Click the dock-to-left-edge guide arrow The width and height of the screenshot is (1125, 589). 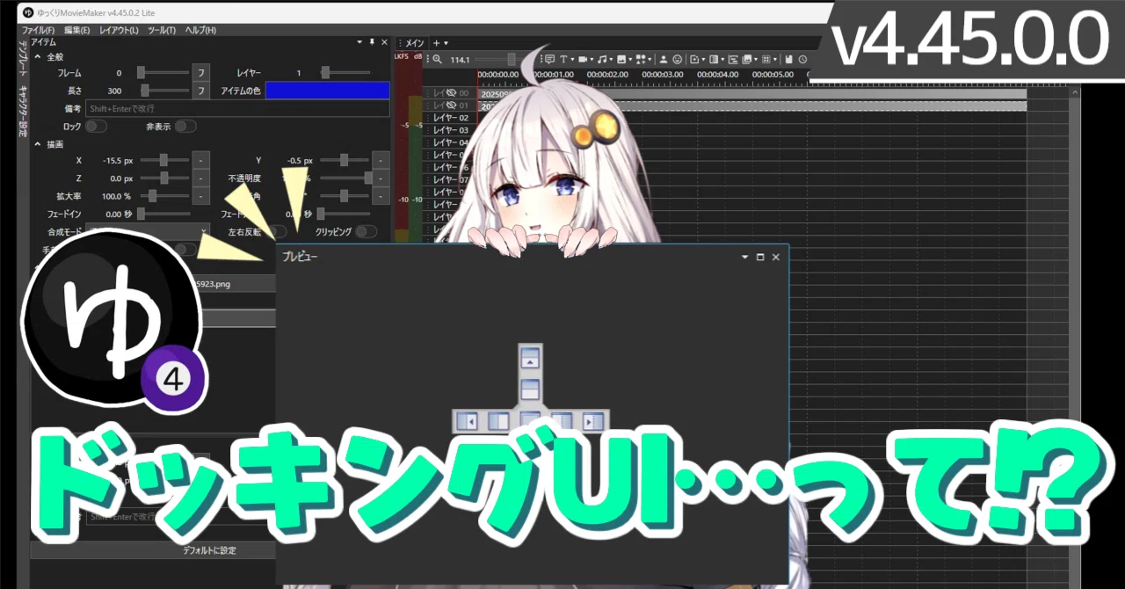[467, 421]
